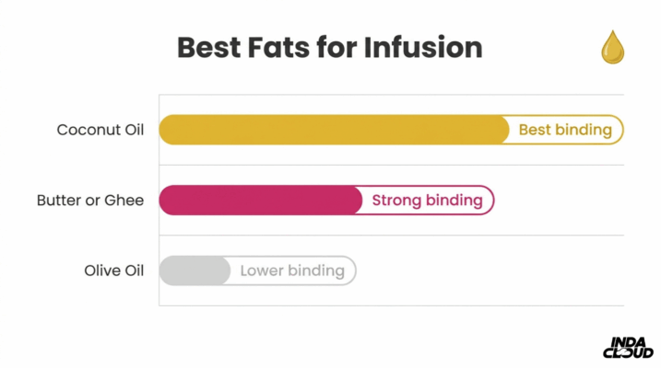Select the gray Olive Oil bar fill

195,270
